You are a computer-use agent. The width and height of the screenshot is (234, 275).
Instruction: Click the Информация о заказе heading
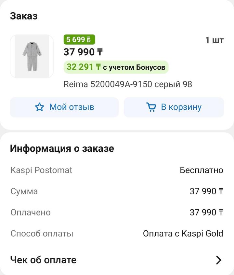click(62, 148)
